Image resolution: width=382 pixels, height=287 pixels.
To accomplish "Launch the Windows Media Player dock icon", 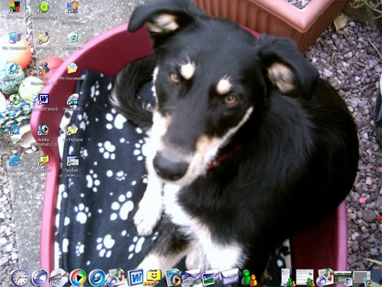I will point(78,278).
